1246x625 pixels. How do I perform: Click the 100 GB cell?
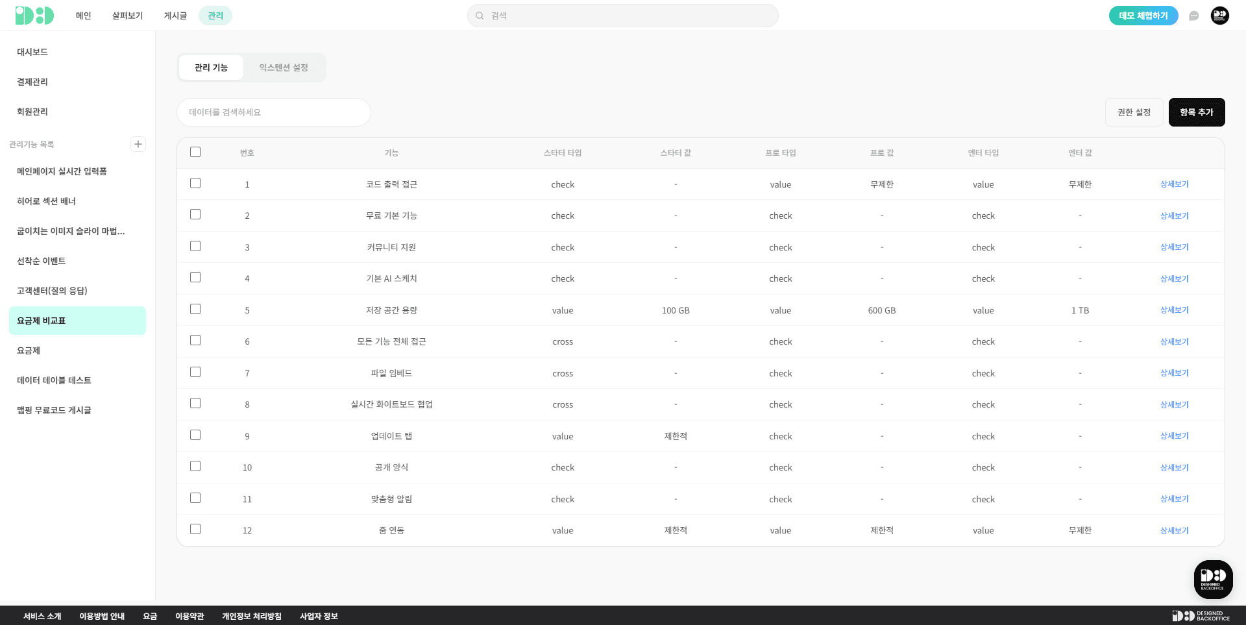pyautogui.click(x=676, y=310)
